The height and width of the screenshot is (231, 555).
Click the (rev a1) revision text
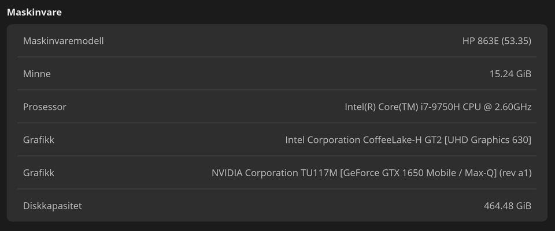(x=516, y=172)
